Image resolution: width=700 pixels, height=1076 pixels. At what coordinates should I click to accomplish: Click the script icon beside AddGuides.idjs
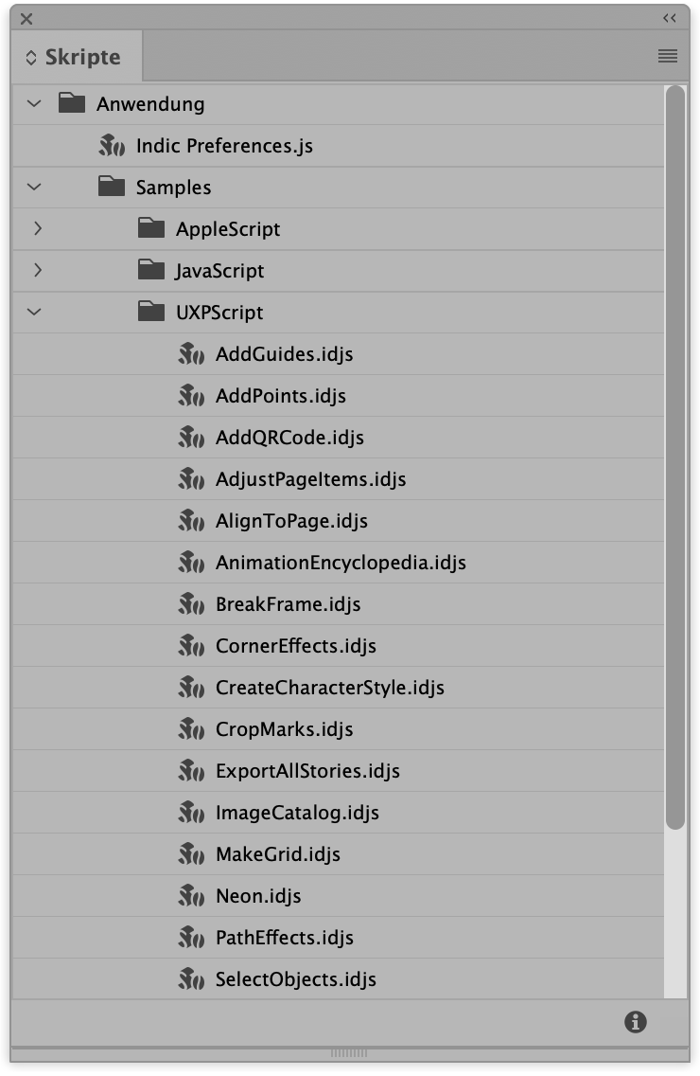191,354
